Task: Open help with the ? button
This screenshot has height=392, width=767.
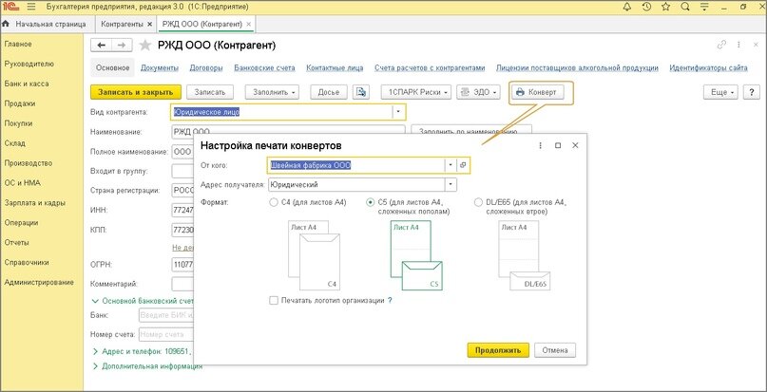Action: pos(751,92)
